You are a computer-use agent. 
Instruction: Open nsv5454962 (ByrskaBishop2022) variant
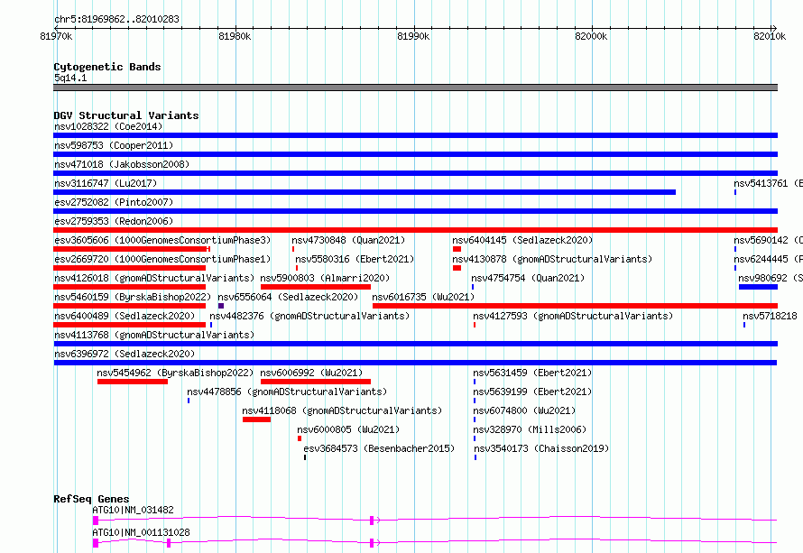pos(175,373)
